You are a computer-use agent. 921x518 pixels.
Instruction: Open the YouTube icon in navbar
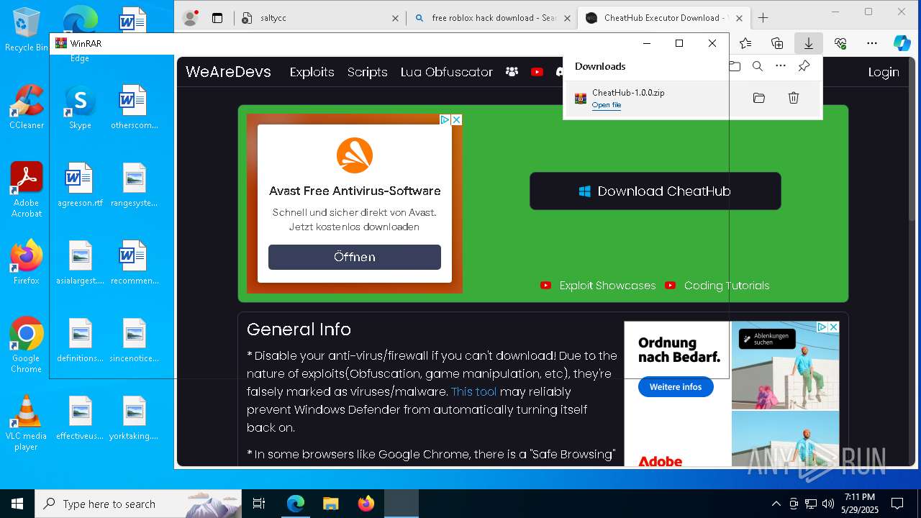pos(537,72)
